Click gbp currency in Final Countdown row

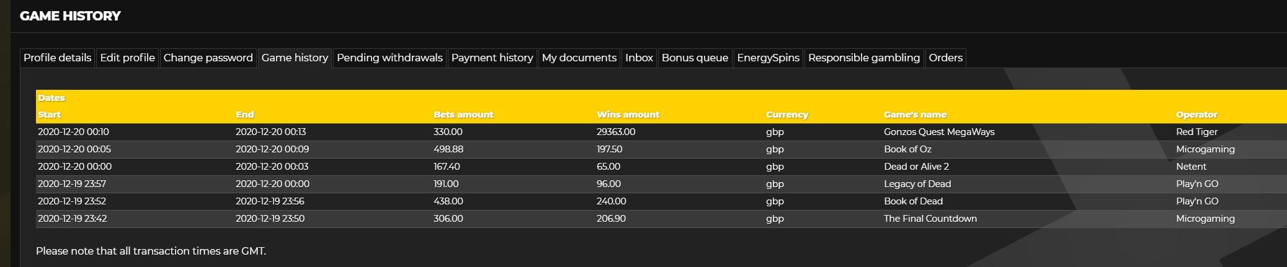point(775,219)
